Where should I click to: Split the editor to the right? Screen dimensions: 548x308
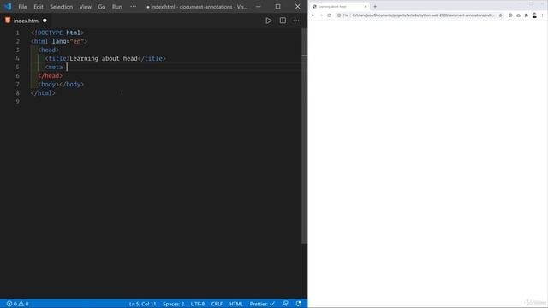click(283, 21)
